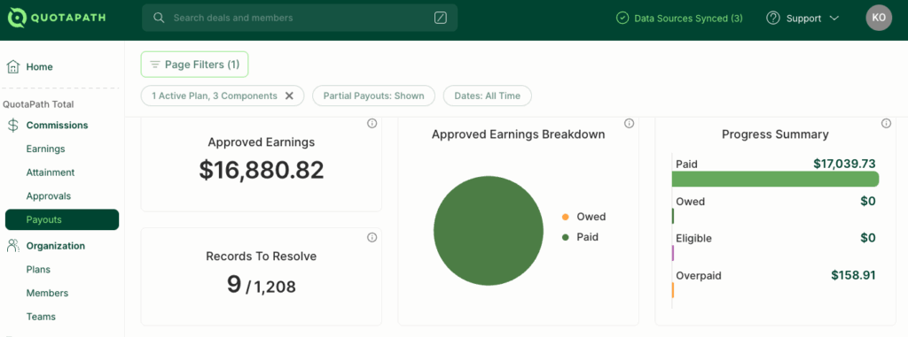Viewport: 908px width, 337px height.
Task: Click the $158.91 Overpaid amount
Action: (x=854, y=275)
